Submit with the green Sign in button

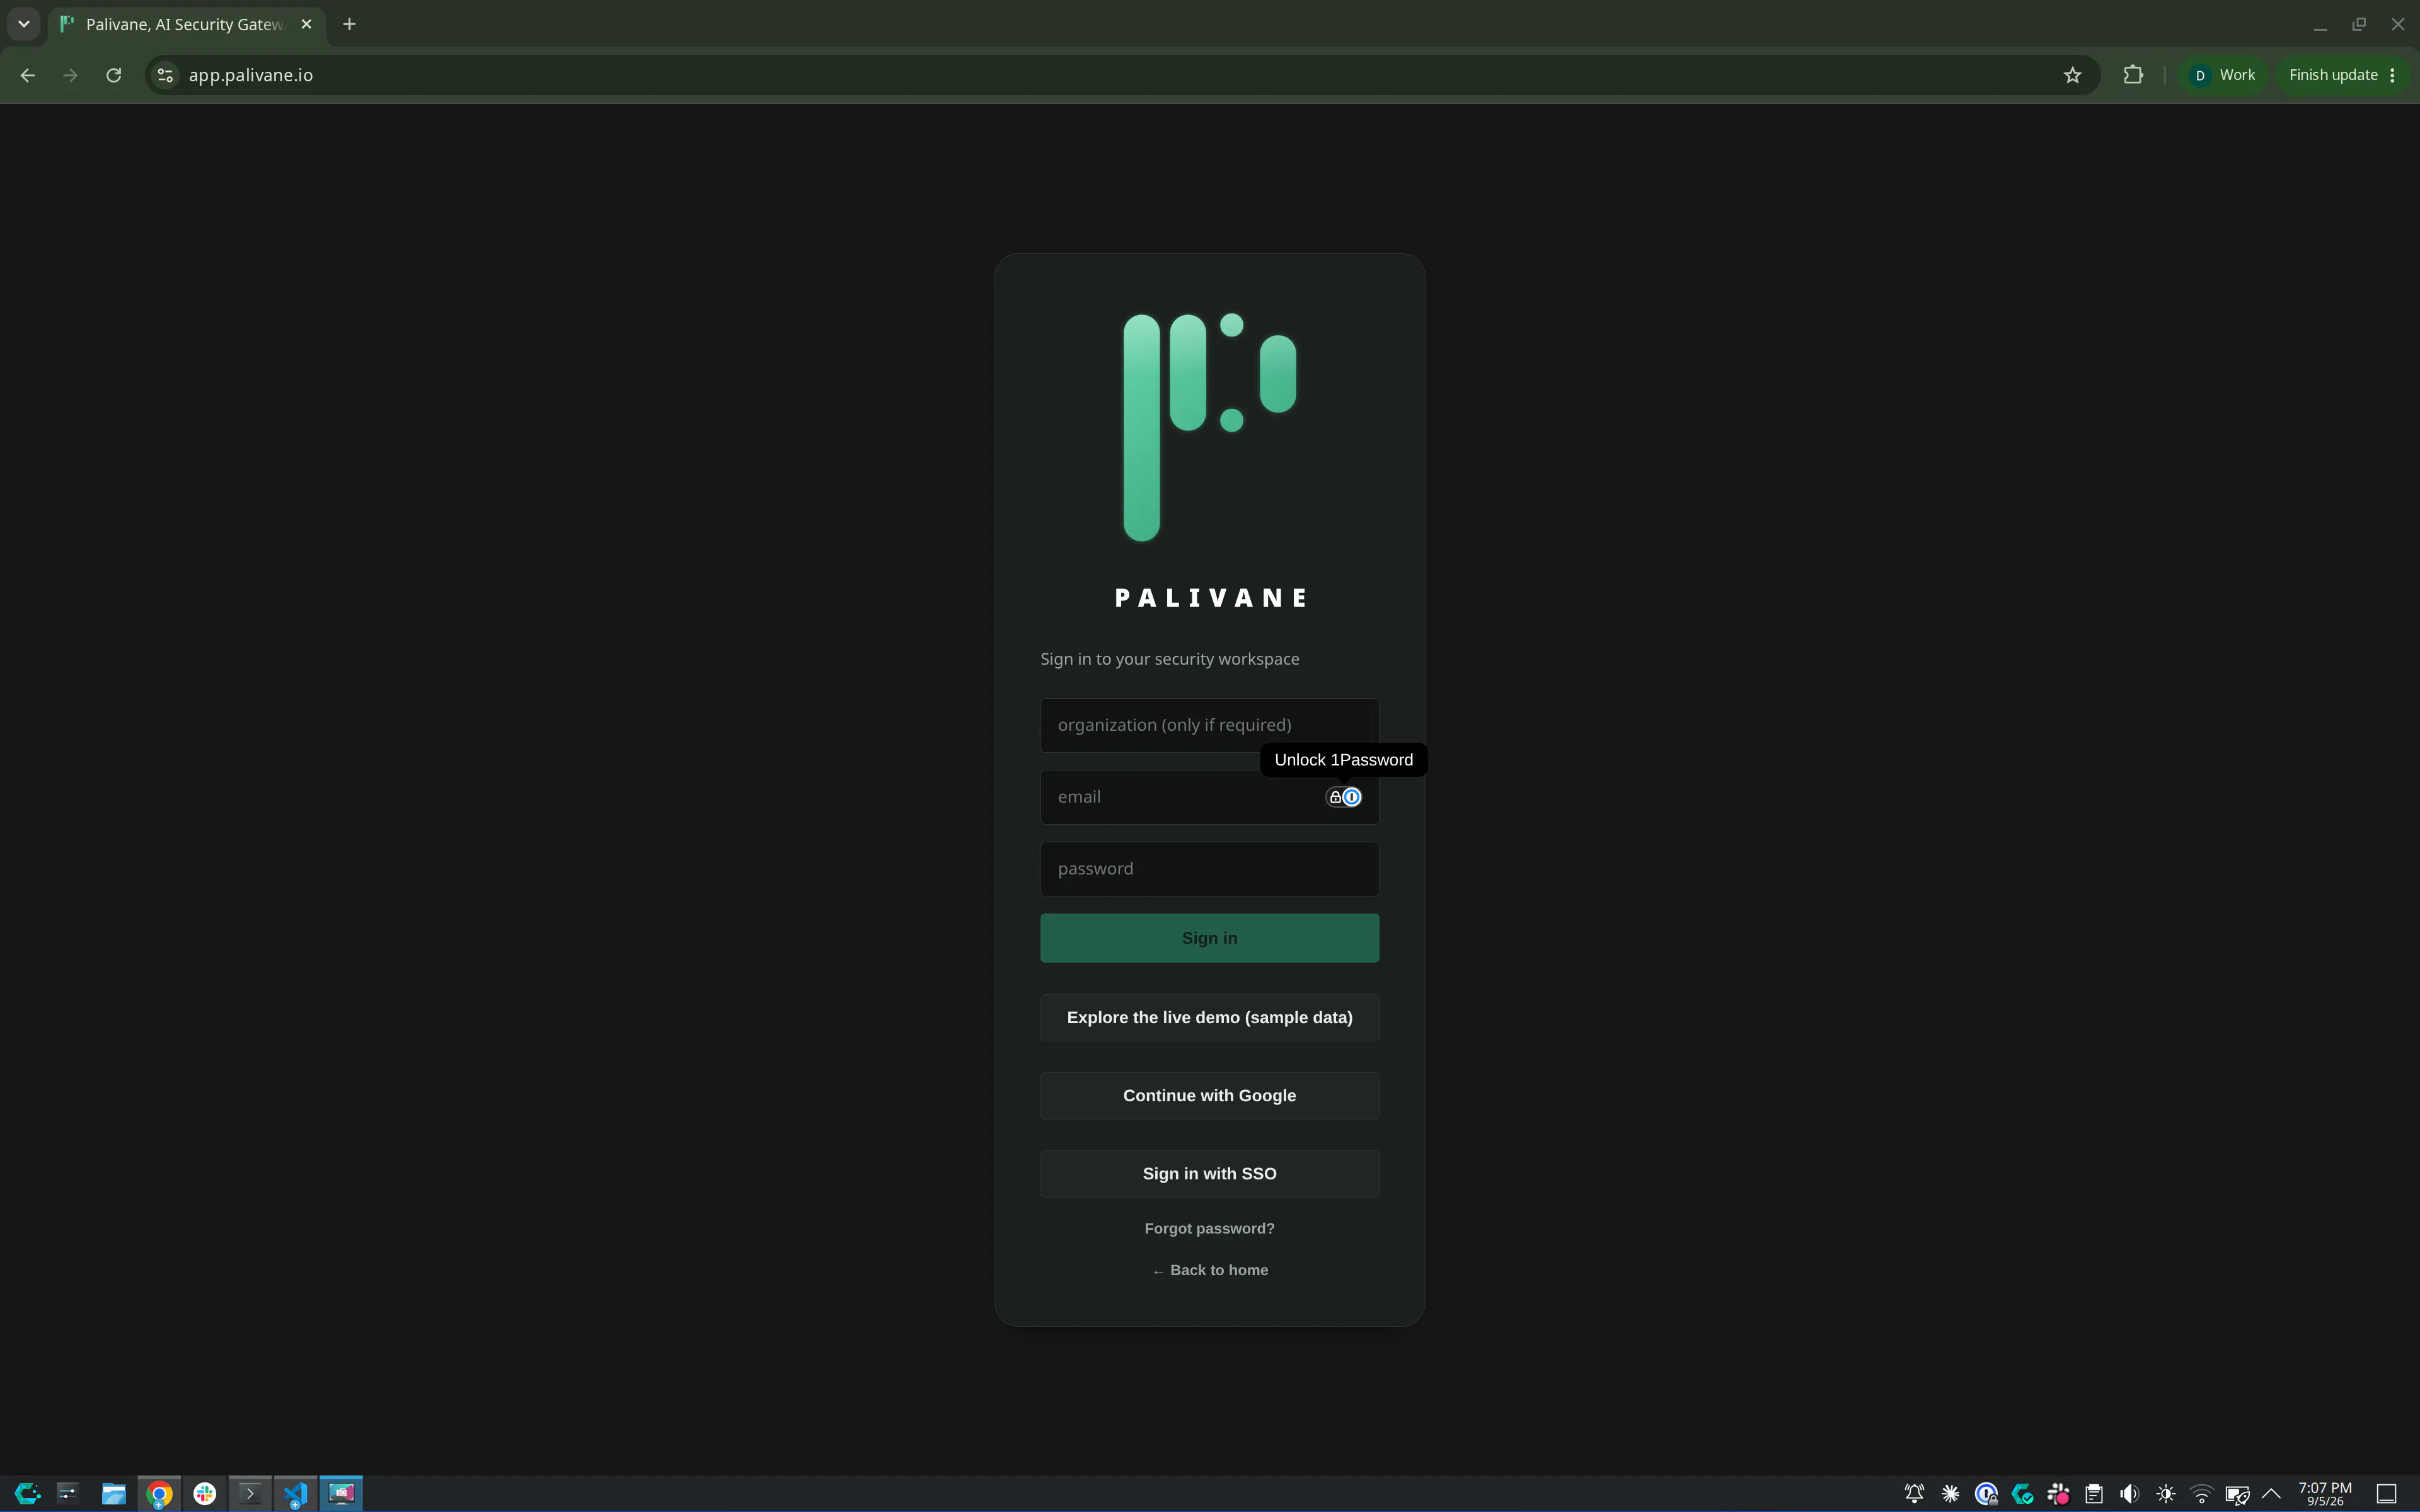[1209, 938]
